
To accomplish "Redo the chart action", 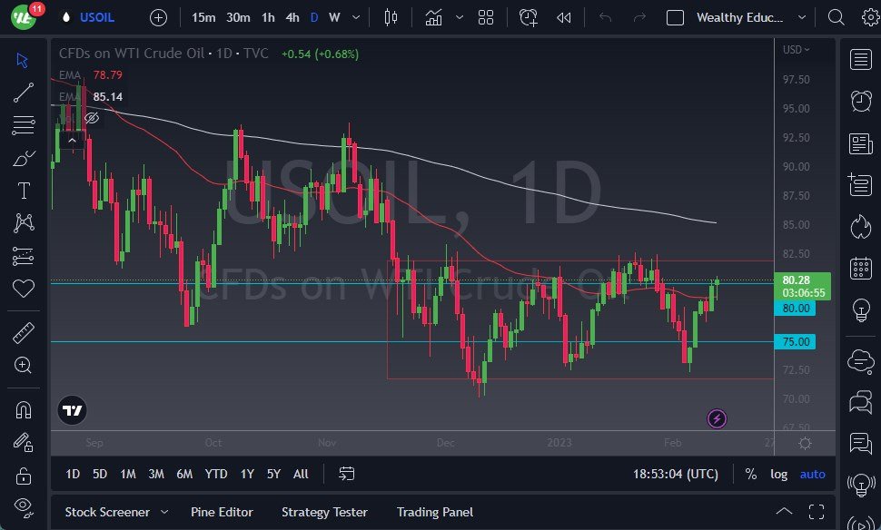I will (640, 17).
